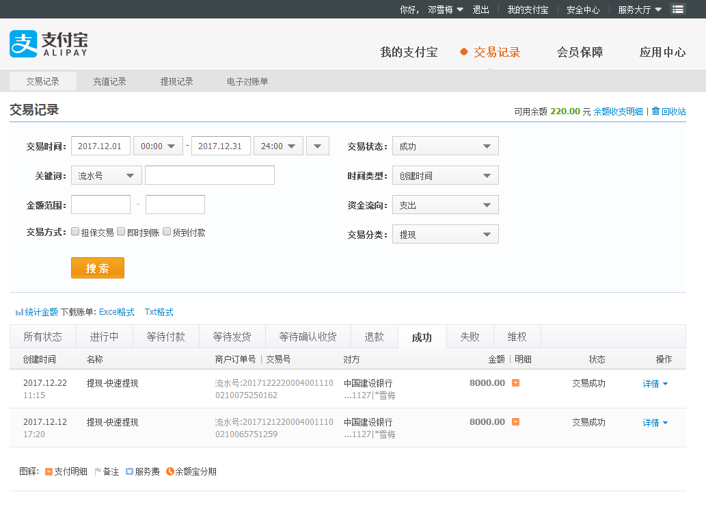Switch to the 提现记录 sub-tab
This screenshot has width=706, height=509.
(x=176, y=81)
